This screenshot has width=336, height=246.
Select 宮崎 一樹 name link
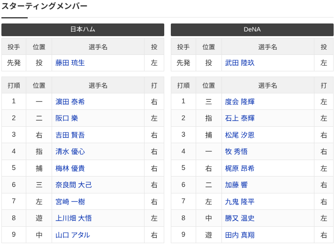tap(70, 201)
